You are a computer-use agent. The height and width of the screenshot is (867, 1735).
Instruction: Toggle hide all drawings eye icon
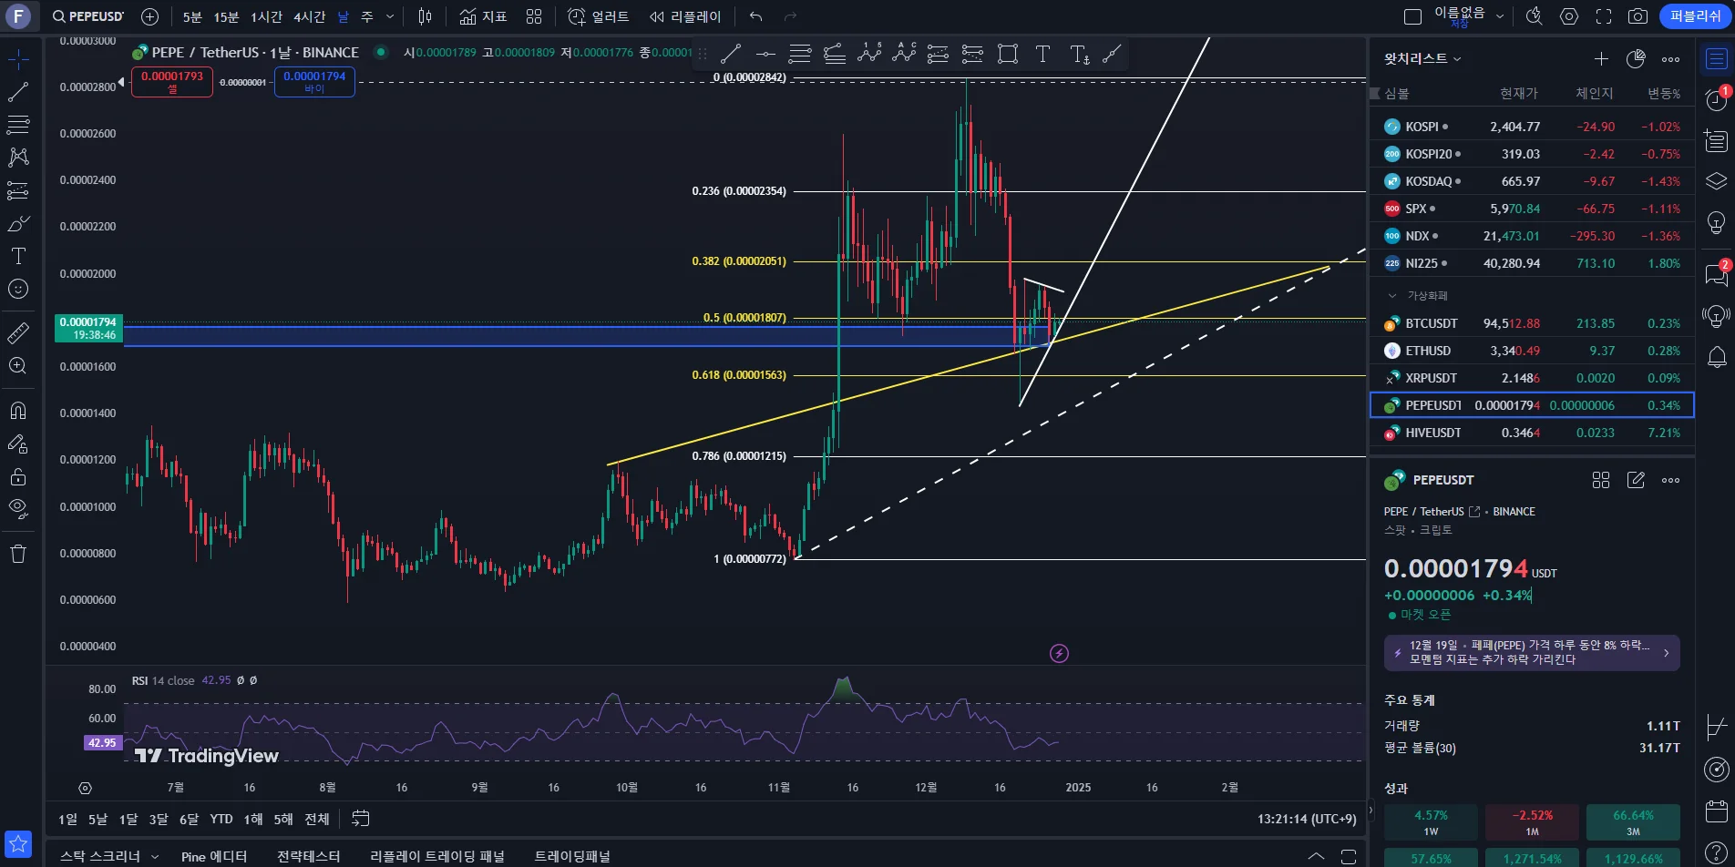point(18,509)
